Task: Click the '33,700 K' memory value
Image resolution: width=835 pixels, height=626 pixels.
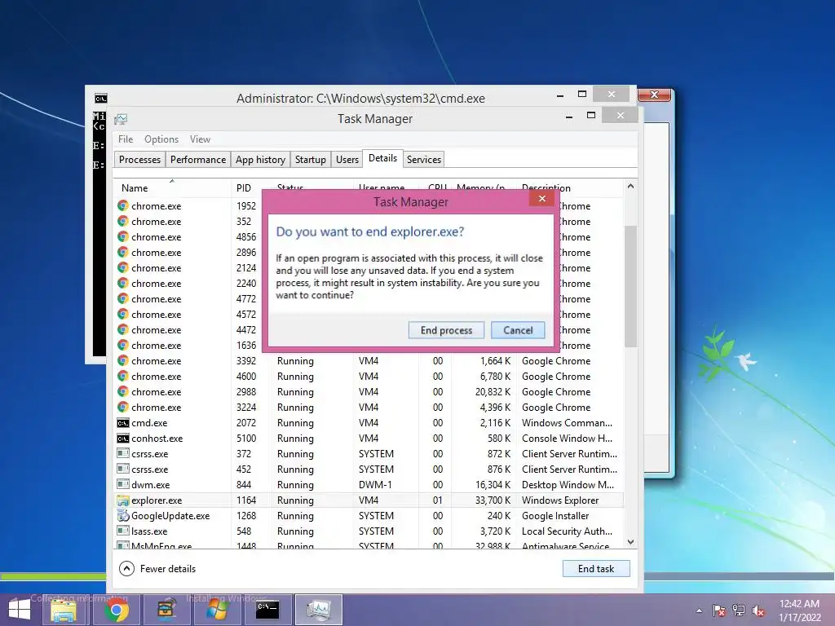Action: 493,500
